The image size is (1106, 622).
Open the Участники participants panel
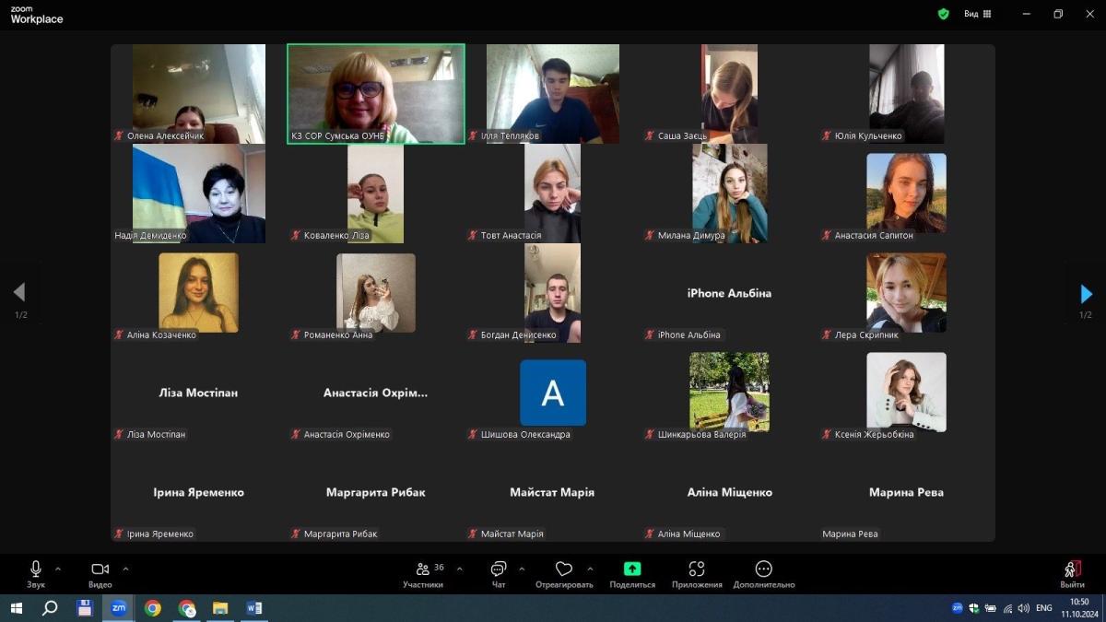(423, 569)
